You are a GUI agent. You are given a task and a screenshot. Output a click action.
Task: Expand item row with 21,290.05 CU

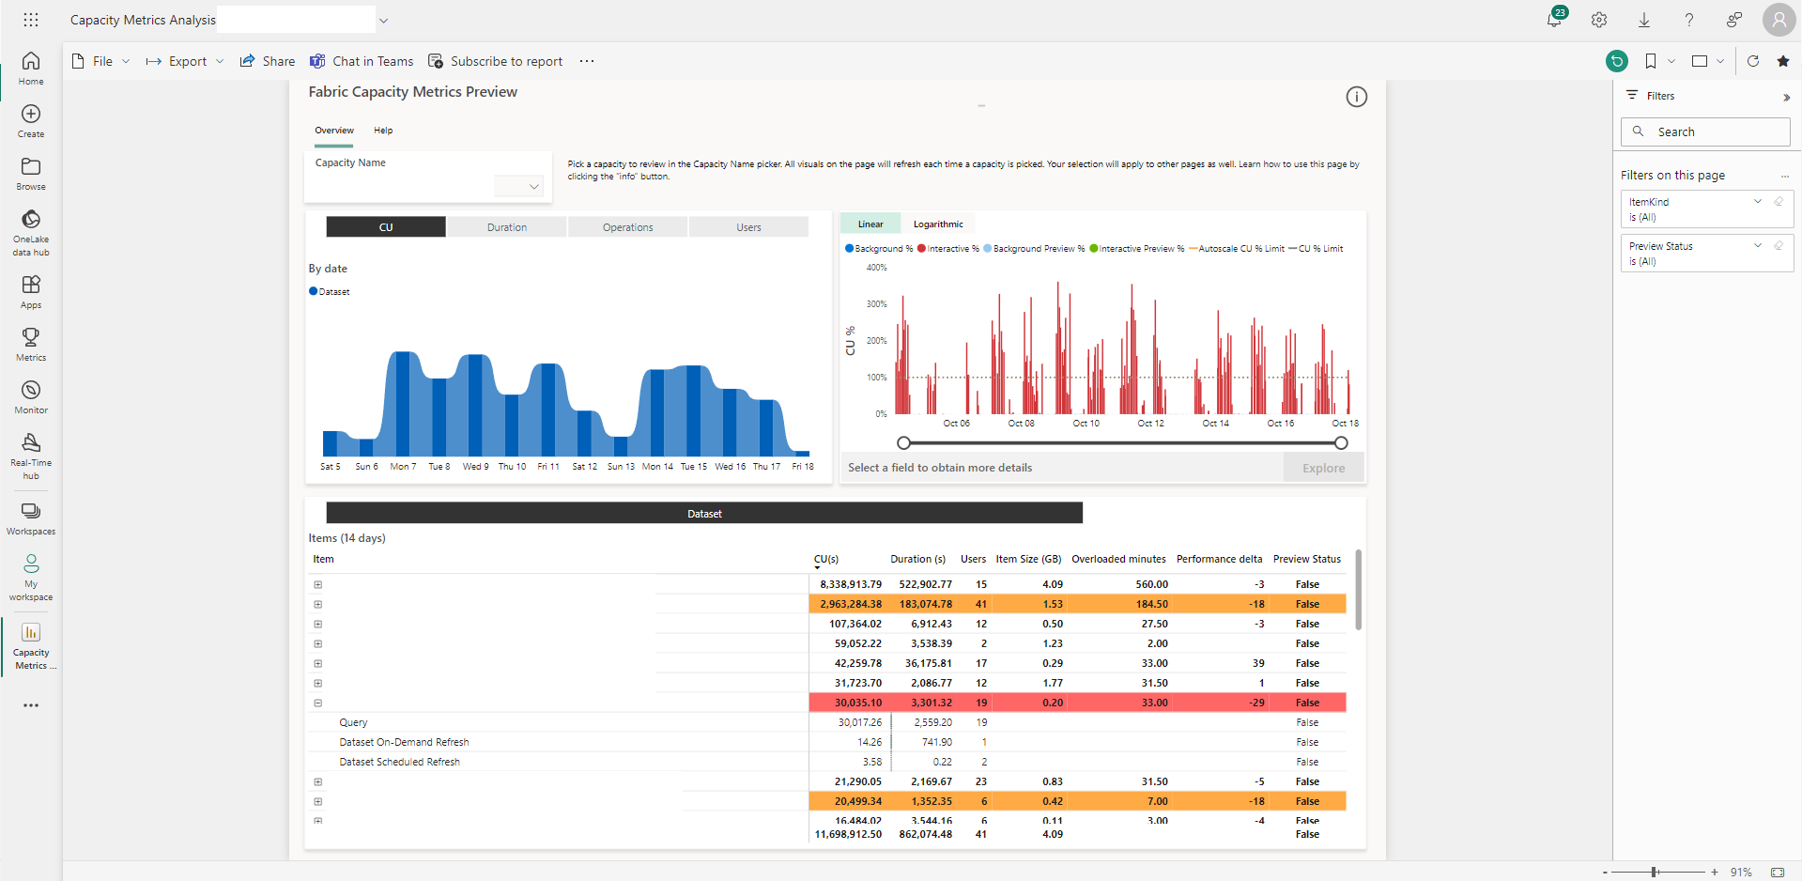click(x=318, y=781)
